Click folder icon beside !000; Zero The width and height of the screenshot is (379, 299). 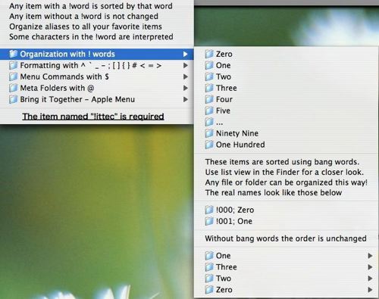tap(209, 210)
